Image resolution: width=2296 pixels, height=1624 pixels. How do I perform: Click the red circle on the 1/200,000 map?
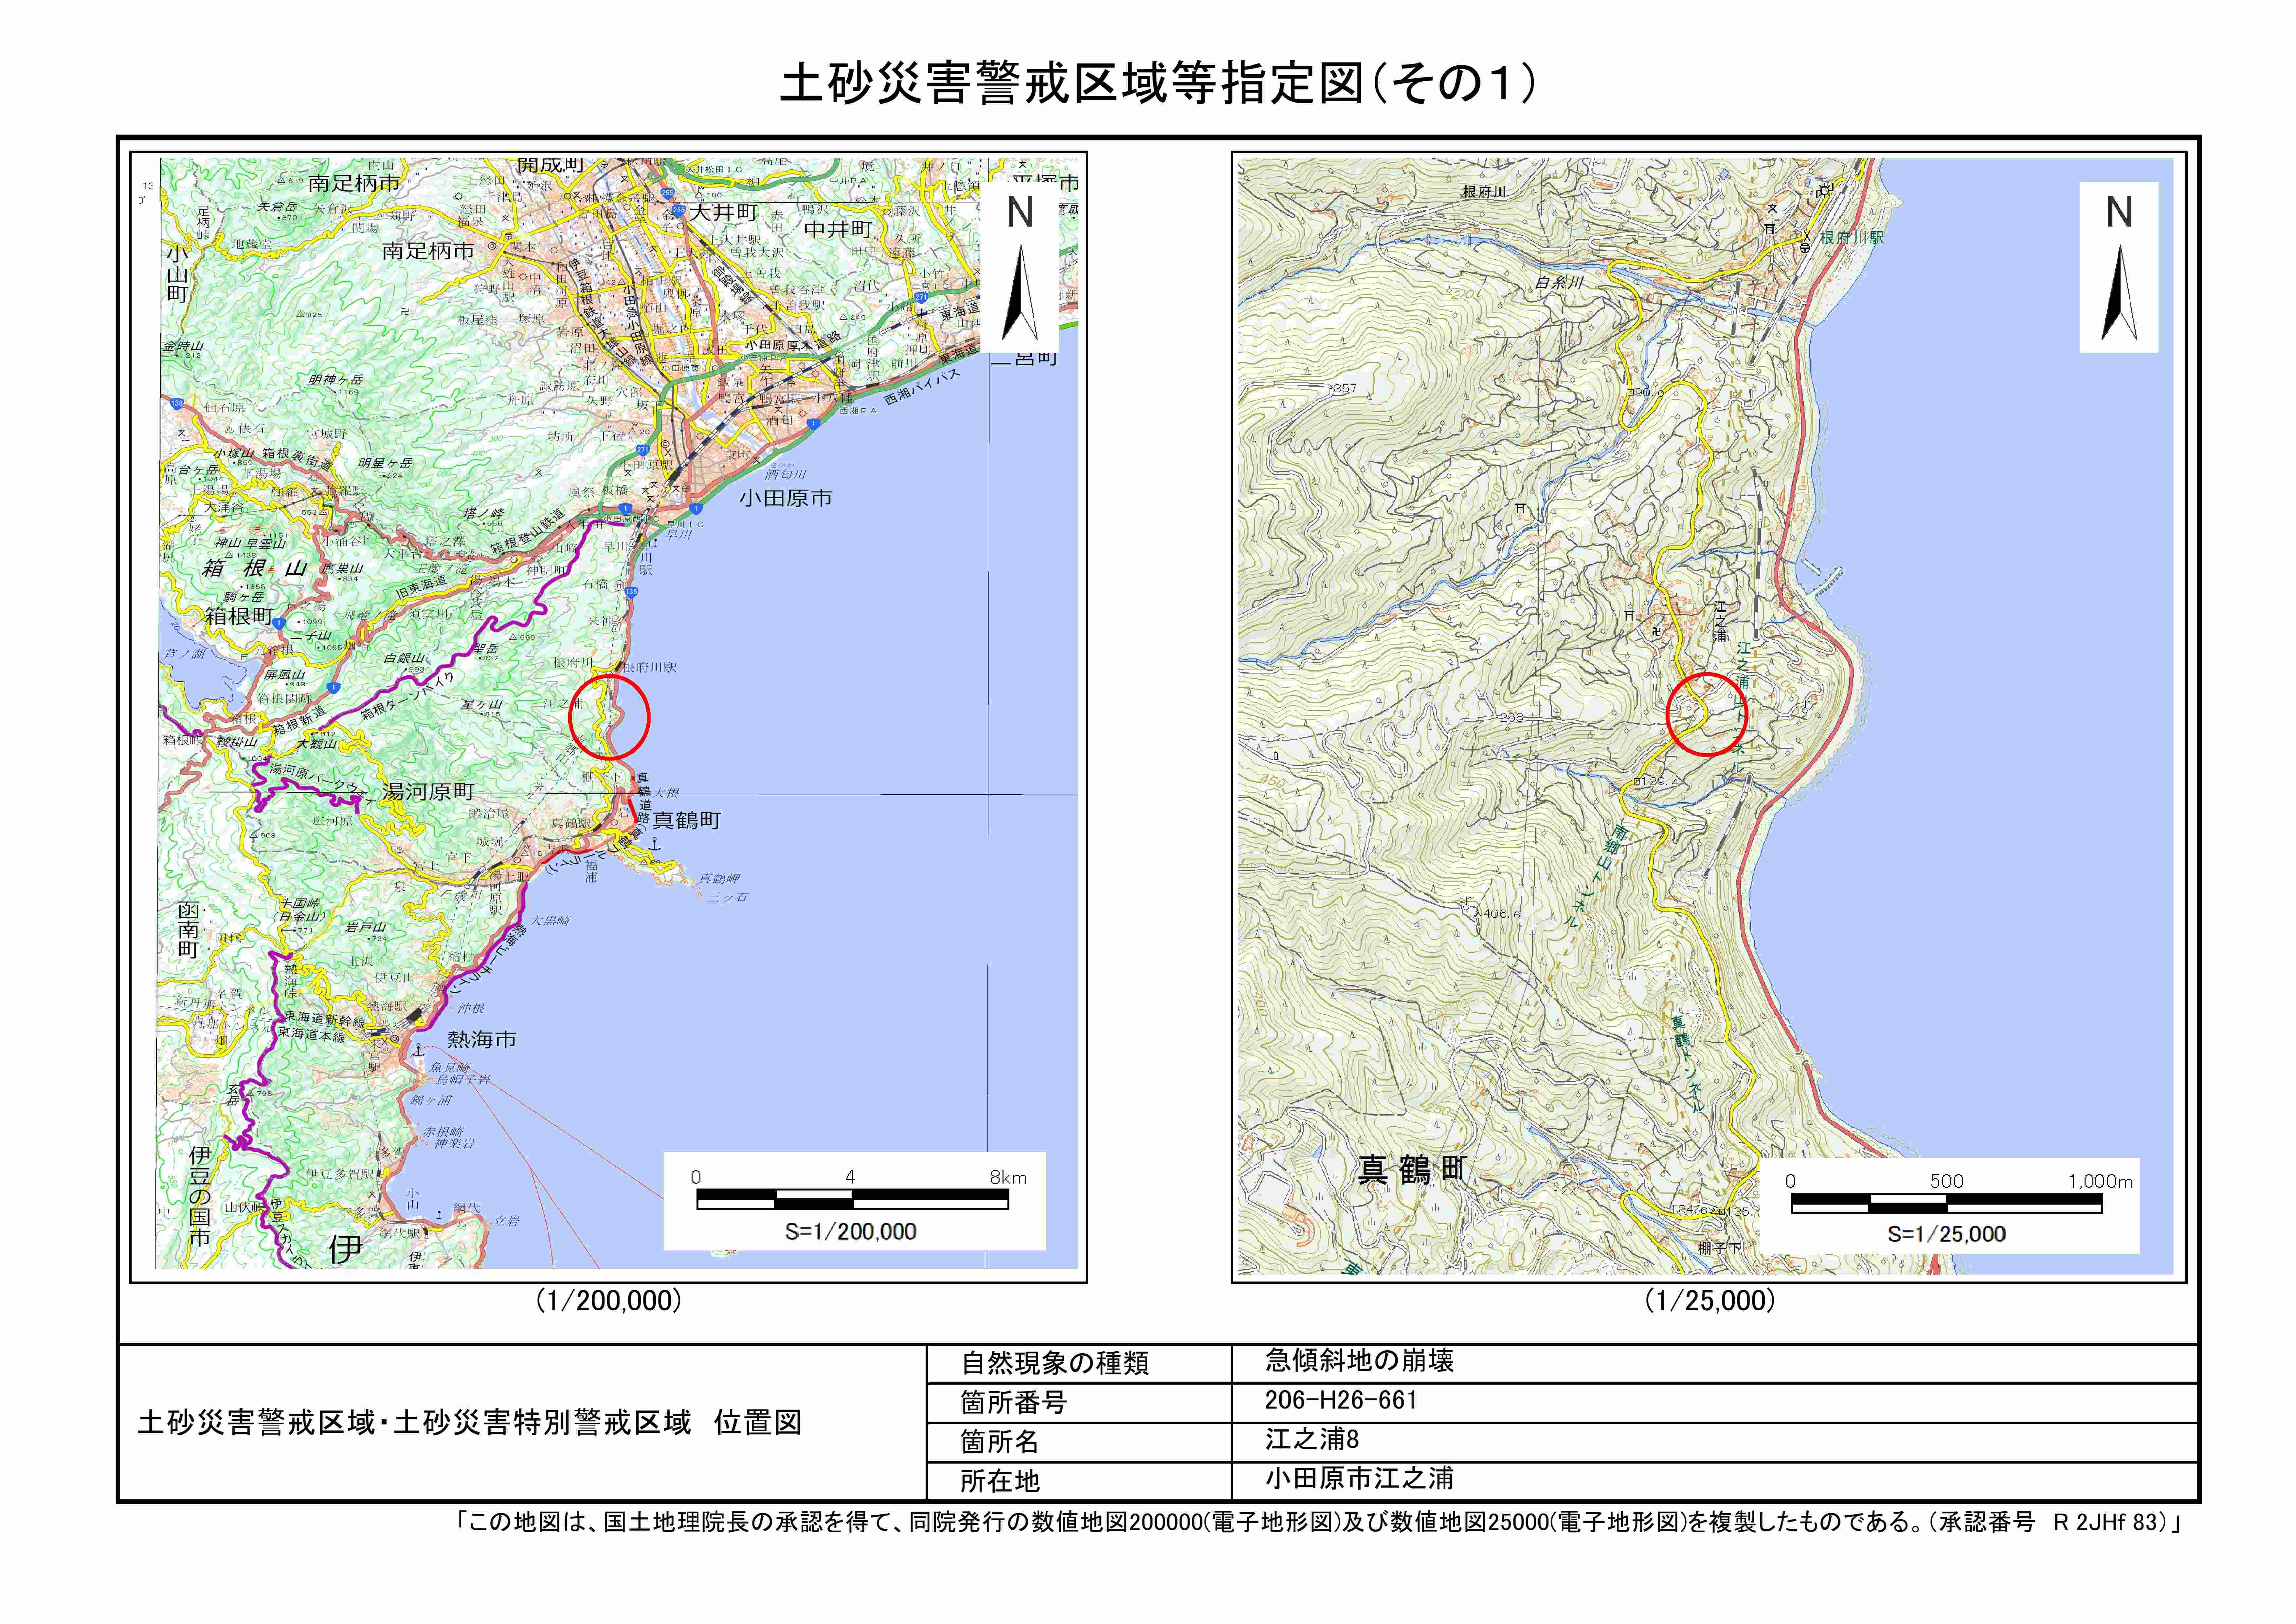(x=609, y=716)
